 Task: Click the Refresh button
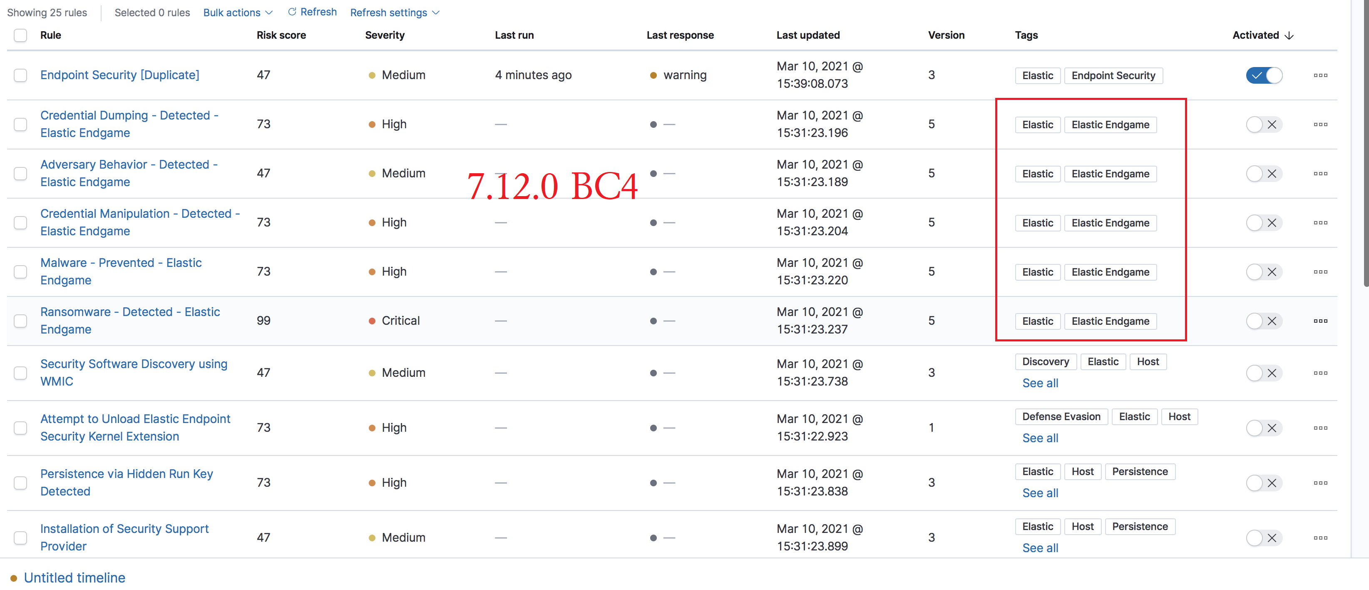[x=312, y=12]
